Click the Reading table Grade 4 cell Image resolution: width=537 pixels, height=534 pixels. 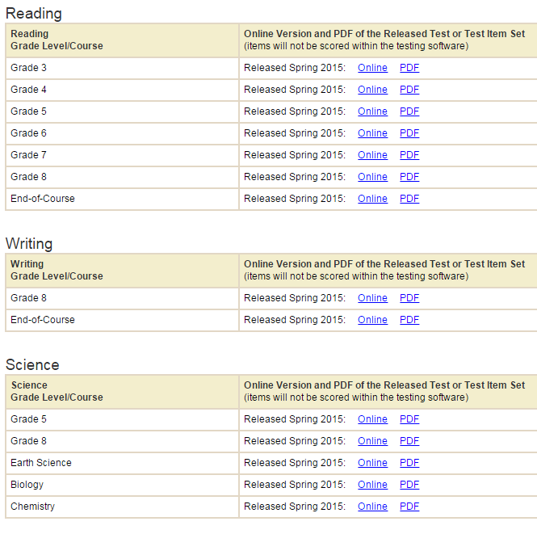tap(122, 90)
